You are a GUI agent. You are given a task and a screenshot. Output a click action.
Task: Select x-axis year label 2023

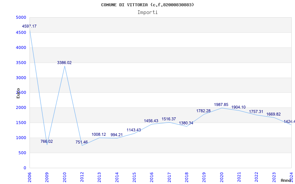pos(274,177)
